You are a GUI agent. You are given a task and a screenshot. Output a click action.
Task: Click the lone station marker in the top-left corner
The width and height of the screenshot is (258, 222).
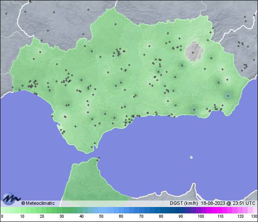click(6, 13)
